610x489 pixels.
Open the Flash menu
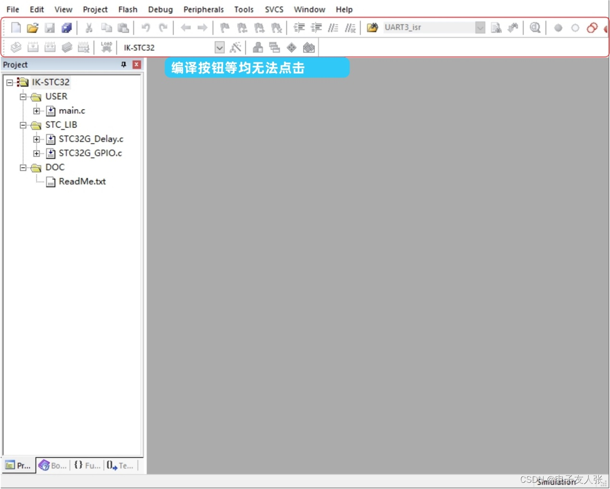coord(128,9)
